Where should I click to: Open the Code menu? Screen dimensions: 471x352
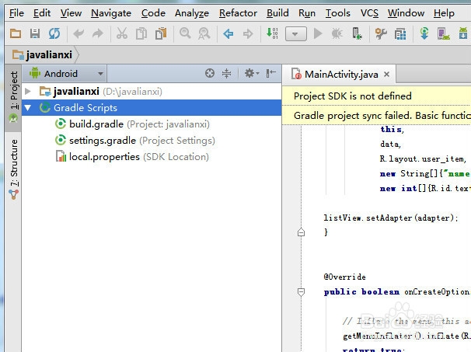point(153,13)
